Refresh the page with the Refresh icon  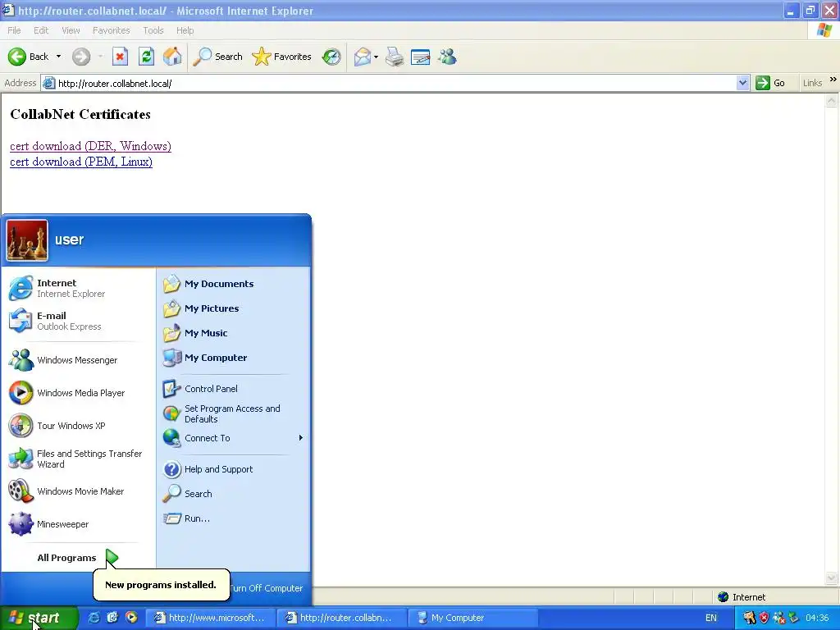coord(146,57)
